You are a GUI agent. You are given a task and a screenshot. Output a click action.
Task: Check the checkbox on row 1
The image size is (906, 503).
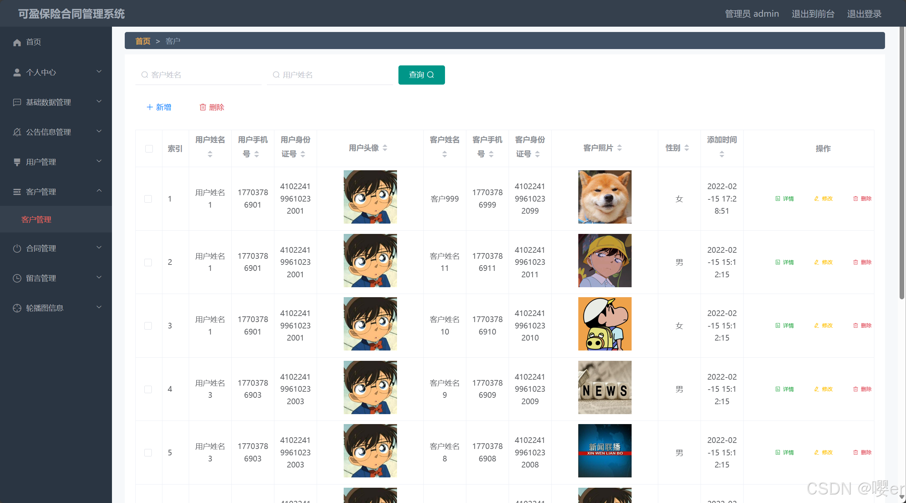click(148, 199)
